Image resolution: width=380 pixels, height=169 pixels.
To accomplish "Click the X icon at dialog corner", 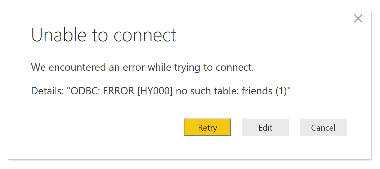I will click(358, 19).
